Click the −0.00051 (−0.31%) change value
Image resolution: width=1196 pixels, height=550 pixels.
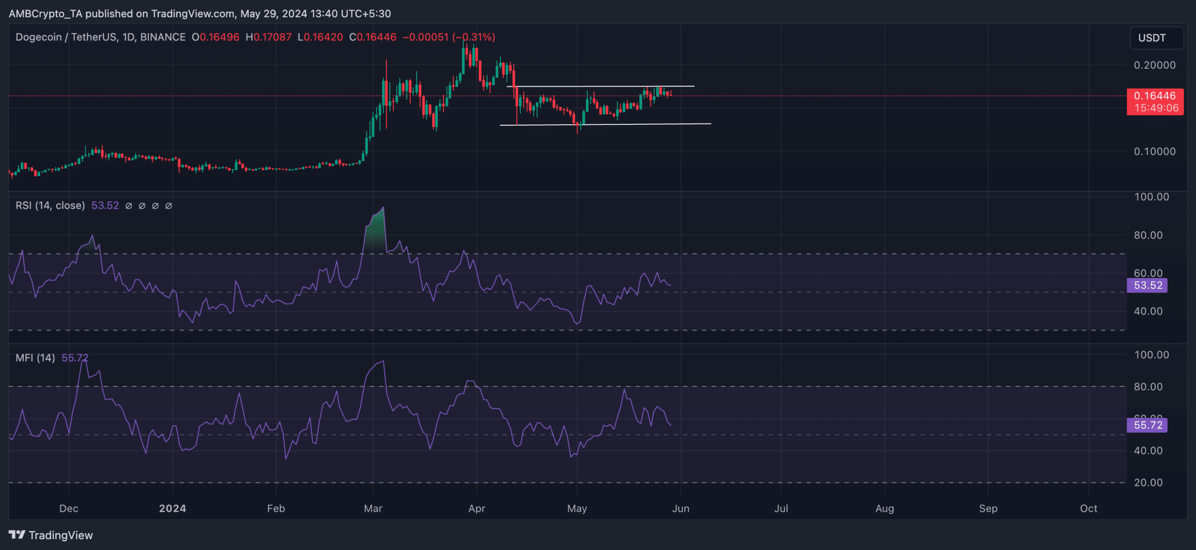[449, 37]
